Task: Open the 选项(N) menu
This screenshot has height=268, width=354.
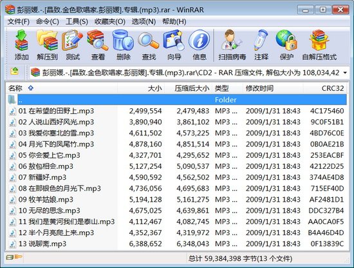Action: pyautogui.click(x=144, y=22)
